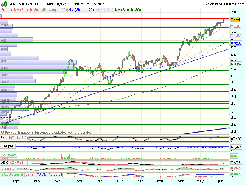This screenshot has width=246, height=185.
Task: Toggle the MM (Simple 70) moving average
Action: [x=83, y=10]
